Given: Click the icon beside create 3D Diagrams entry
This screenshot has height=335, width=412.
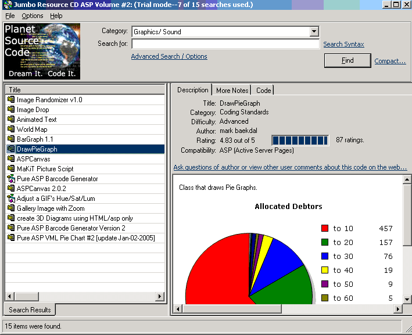Looking at the screenshot, I should coord(11,218).
